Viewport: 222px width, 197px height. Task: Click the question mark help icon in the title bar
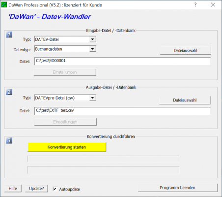click(x=195, y=5)
